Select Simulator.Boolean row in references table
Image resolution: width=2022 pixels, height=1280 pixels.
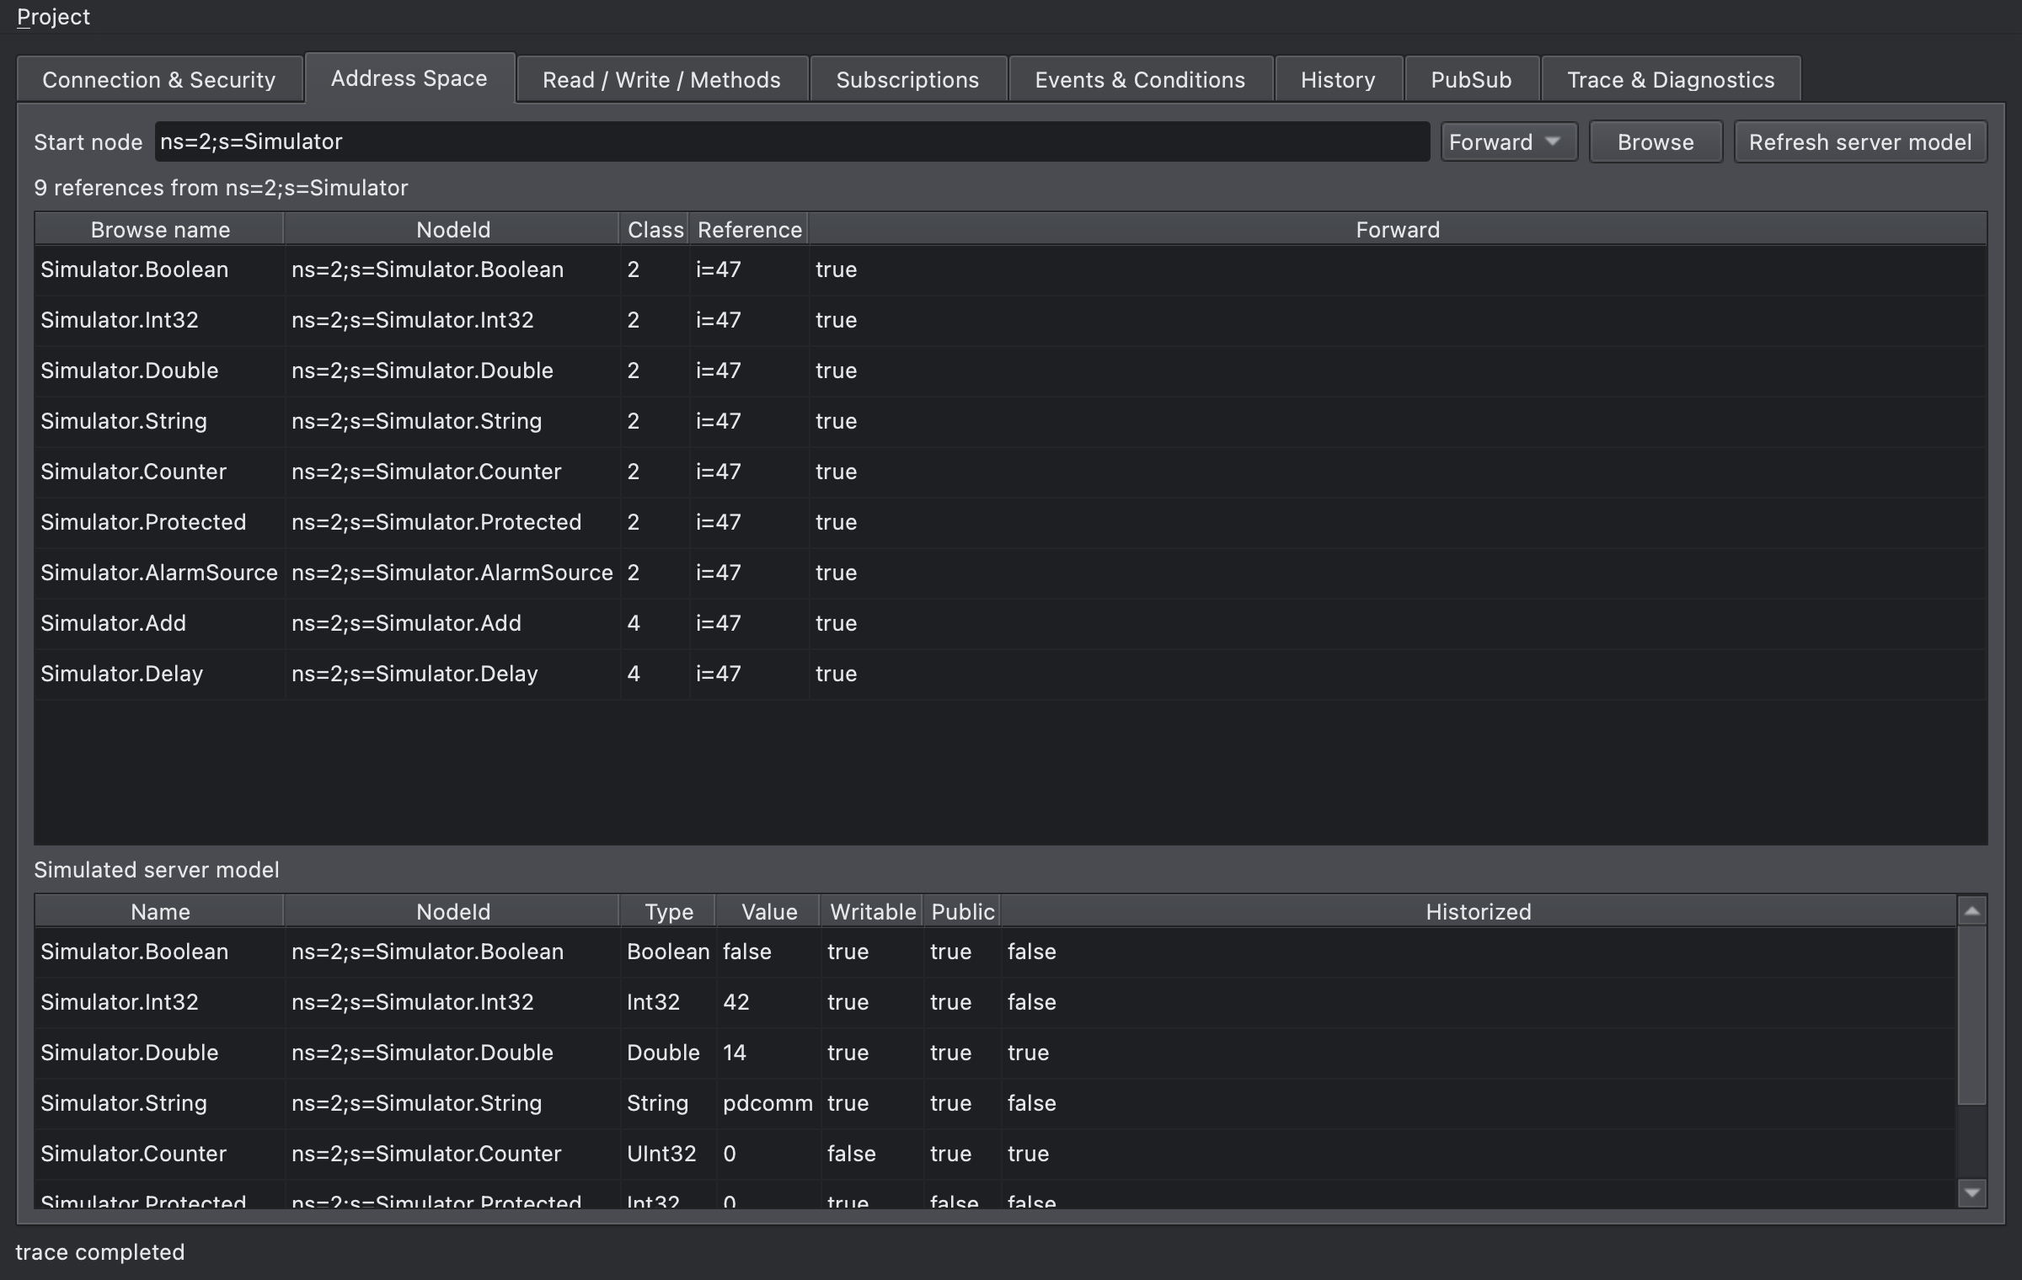[1010, 270]
